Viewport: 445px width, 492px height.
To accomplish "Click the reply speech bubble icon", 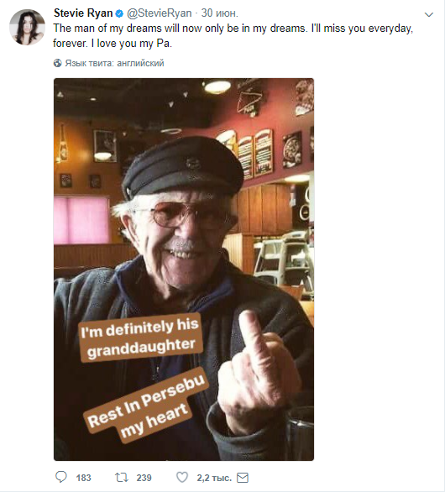I will point(61,477).
